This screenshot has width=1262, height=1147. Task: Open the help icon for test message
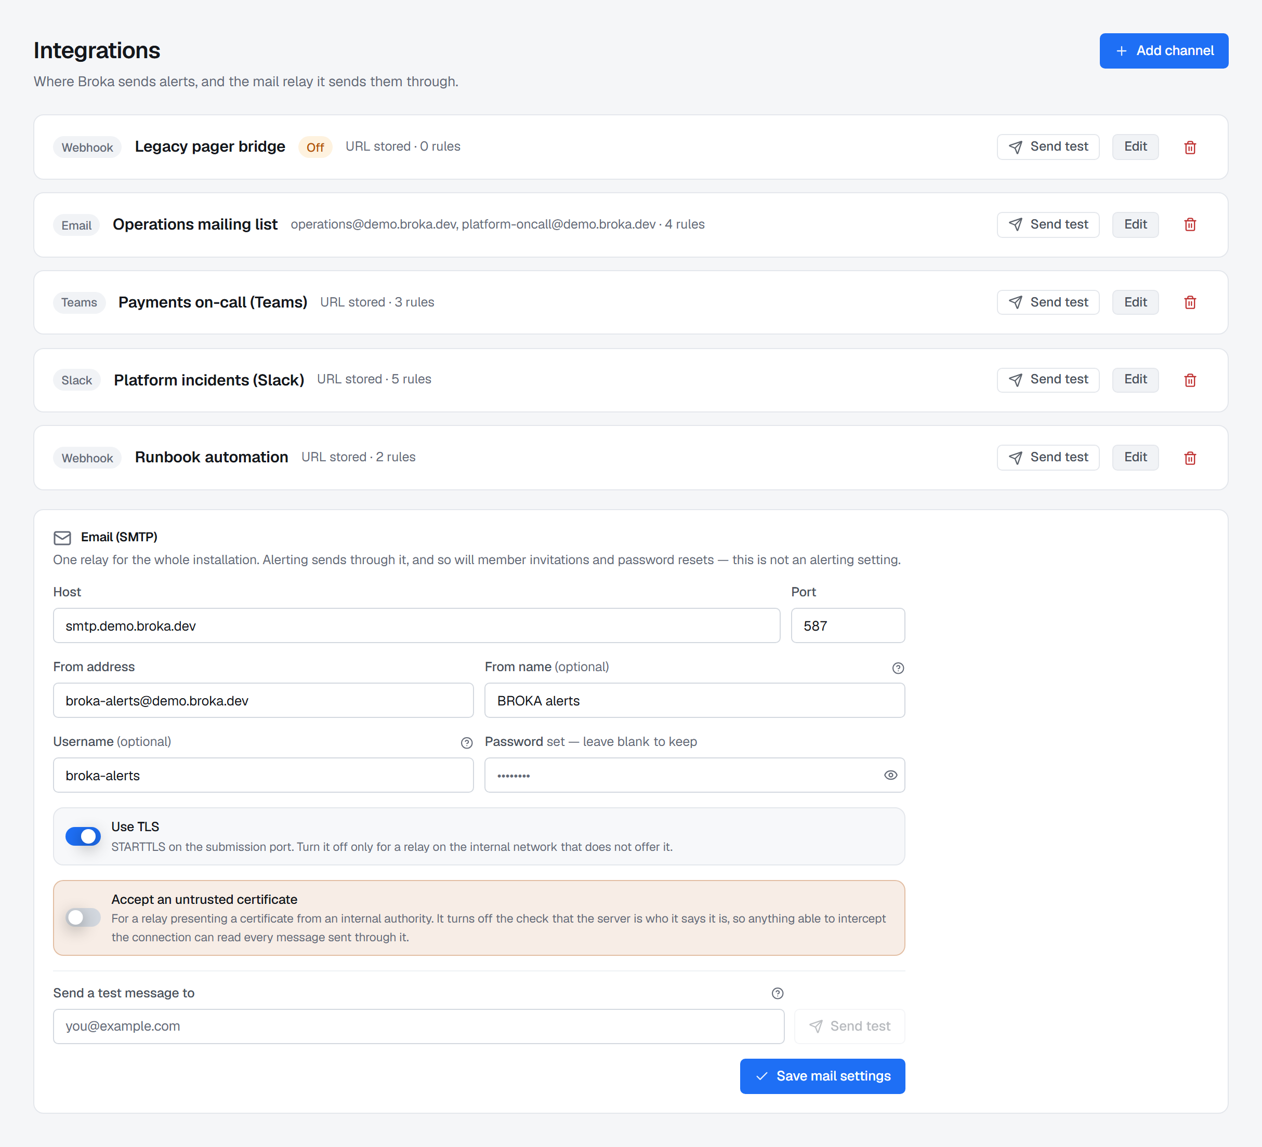pos(778,993)
